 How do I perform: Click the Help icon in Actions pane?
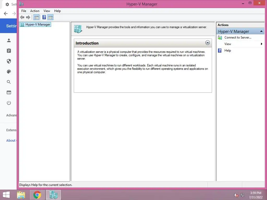coord(220,51)
